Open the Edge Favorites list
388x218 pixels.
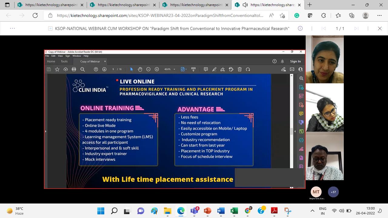coord(338,15)
